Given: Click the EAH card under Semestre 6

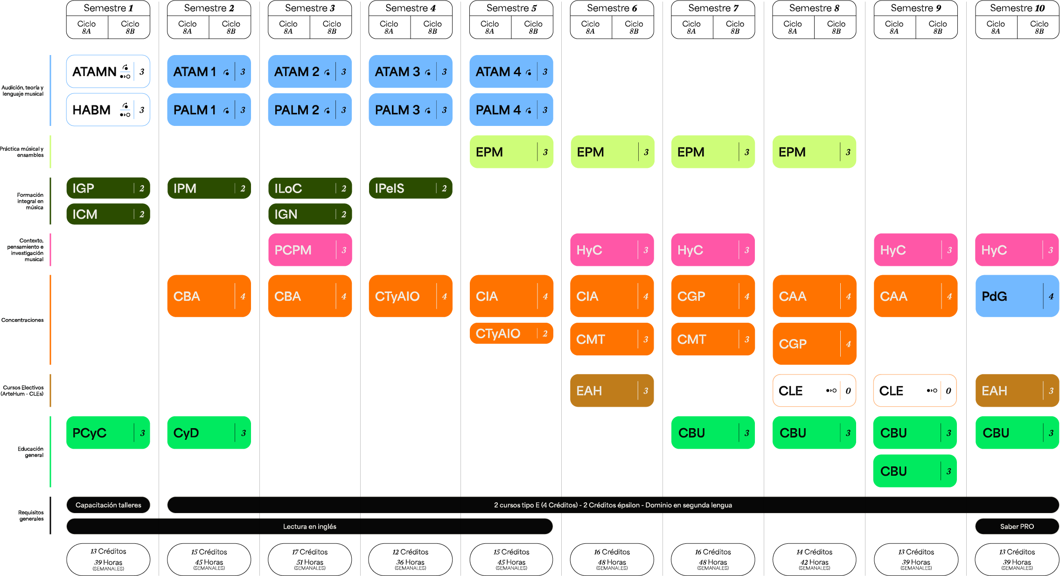Looking at the screenshot, I should (612, 390).
